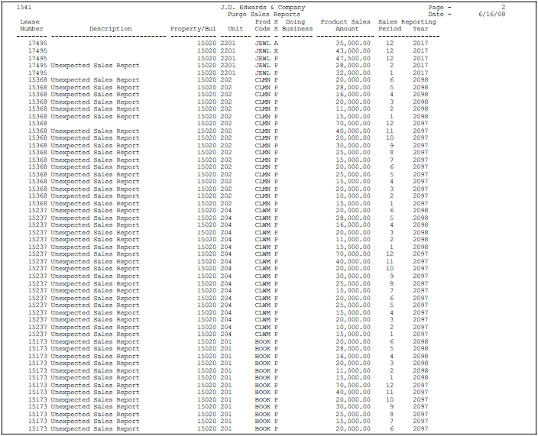This screenshot has width=538, height=436.
Task: Select lease 17495's Unexpected Sales Report description
Action: tap(95, 66)
